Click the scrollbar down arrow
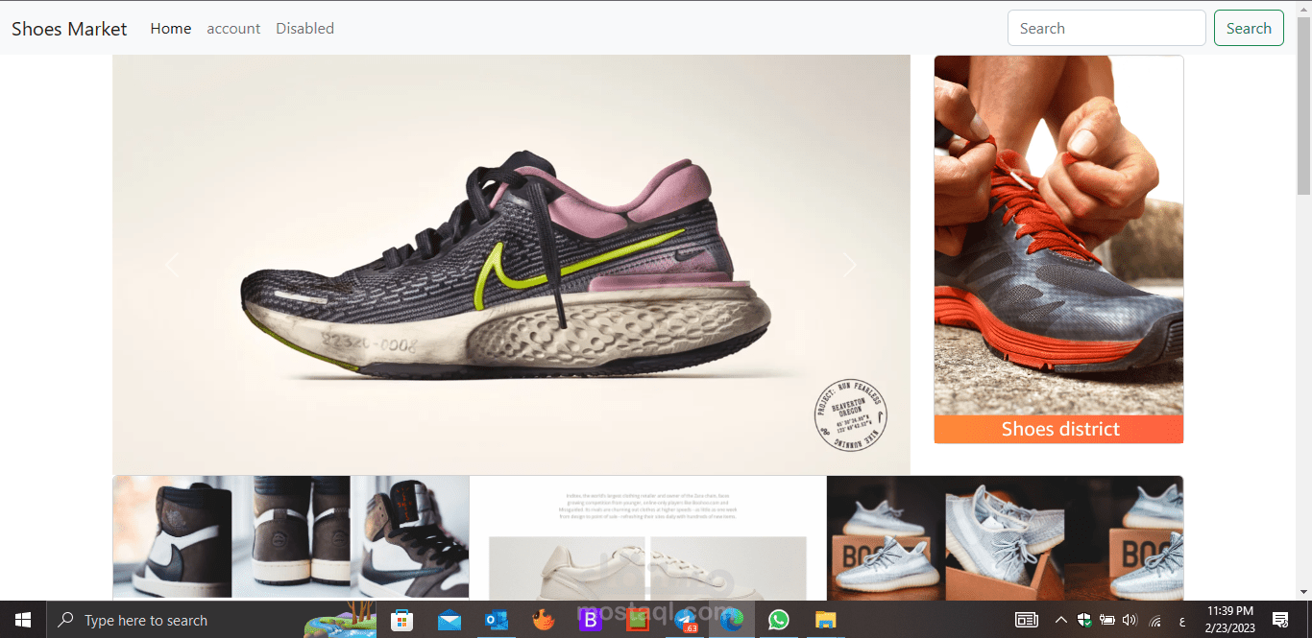The image size is (1312, 638). click(1303, 592)
